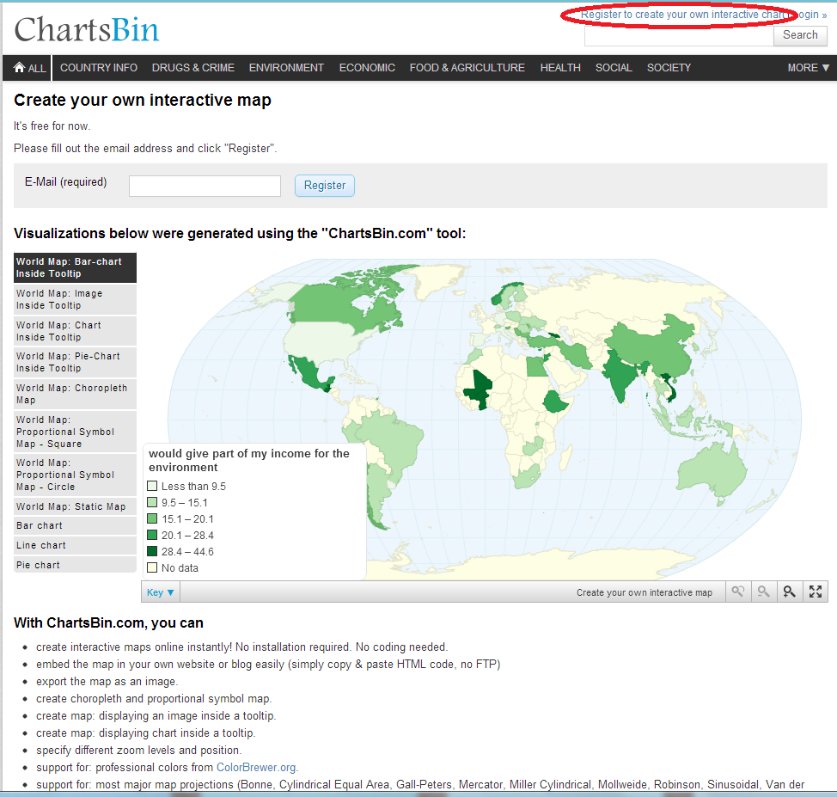Viewport: 837px width, 797px height.
Task: Open the ECONOMIC category
Action: [367, 68]
